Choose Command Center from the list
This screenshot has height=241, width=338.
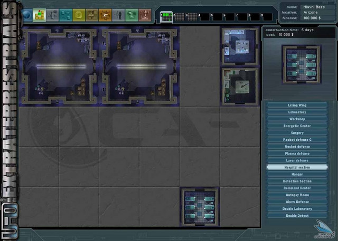click(297, 188)
